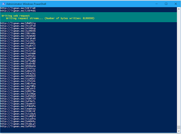Click the URL ending in 1eqlNMp

click(x=18, y=86)
